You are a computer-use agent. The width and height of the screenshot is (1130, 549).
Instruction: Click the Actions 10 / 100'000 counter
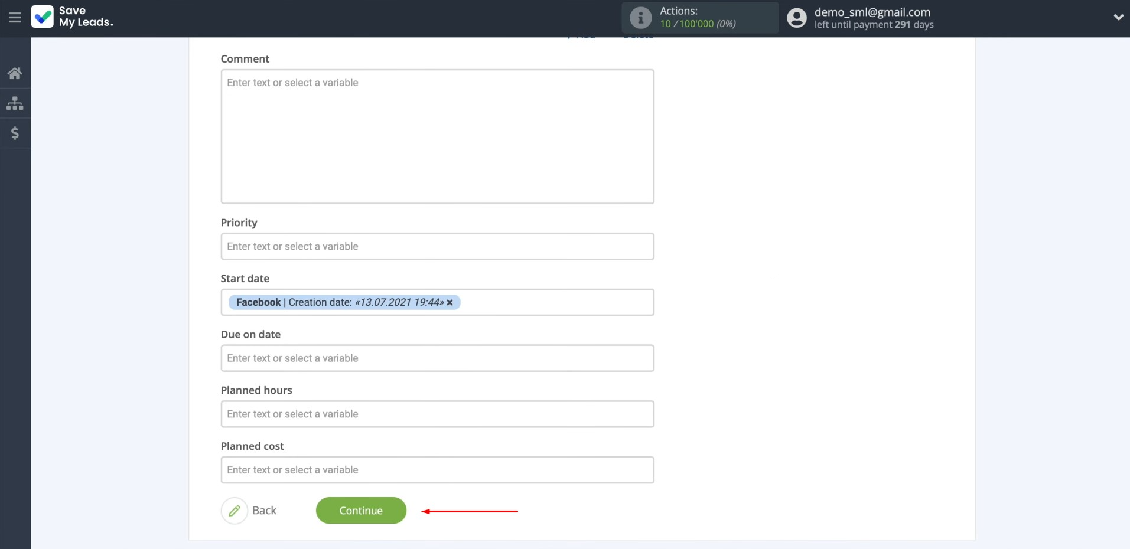pyautogui.click(x=698, y=24)
